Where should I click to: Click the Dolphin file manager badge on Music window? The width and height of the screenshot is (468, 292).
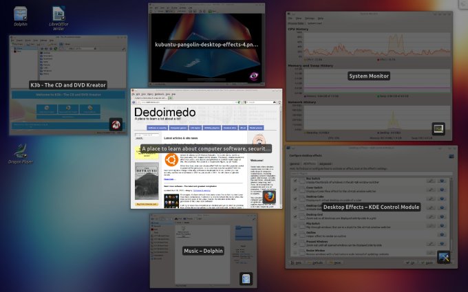pos(246,279)
